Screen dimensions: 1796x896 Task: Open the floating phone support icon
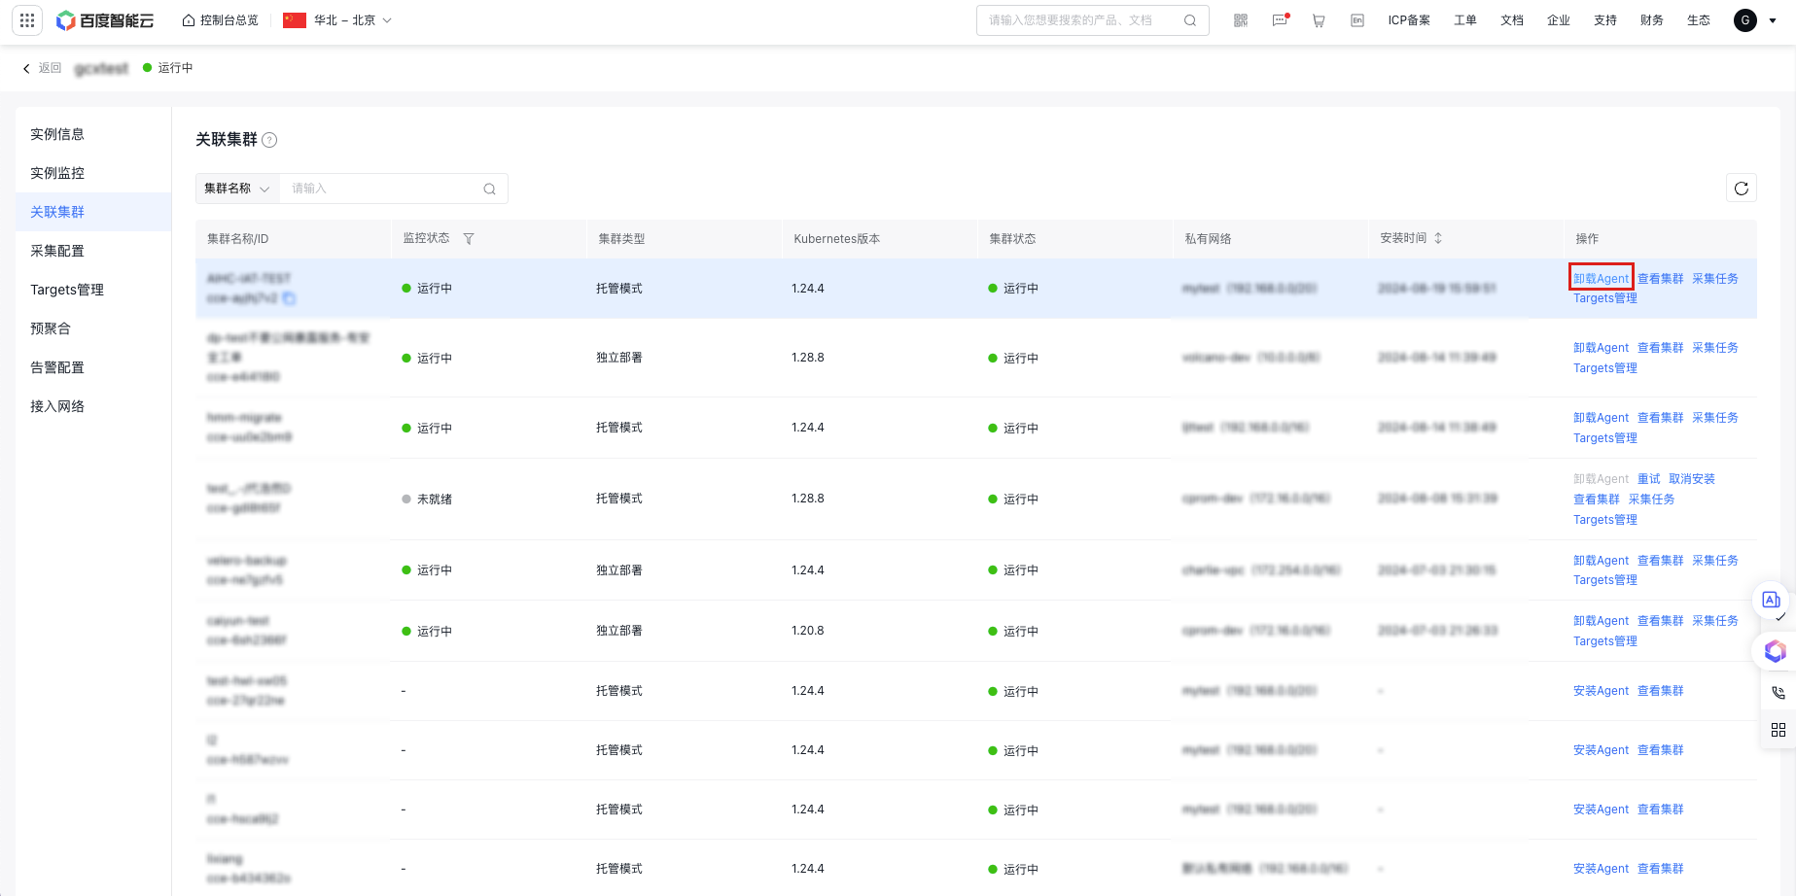1778,693
